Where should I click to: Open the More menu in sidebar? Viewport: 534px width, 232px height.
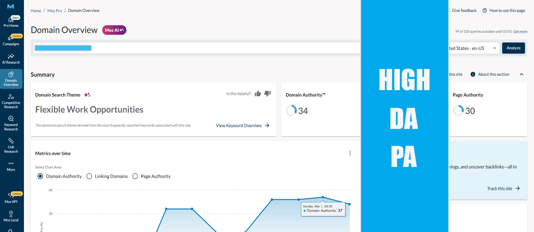pyautogui.click(x=11, y=166)
